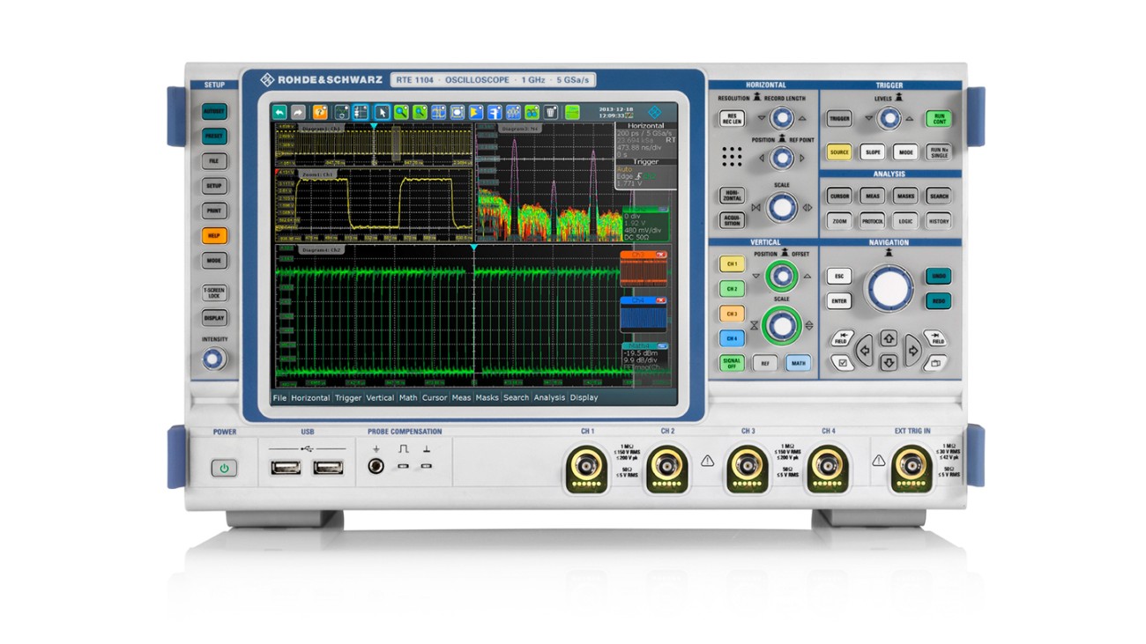The height and width of the screenshot is (644, 1146).
Task: Open the orange help icon in the toolbar
Action: [320, 112]
